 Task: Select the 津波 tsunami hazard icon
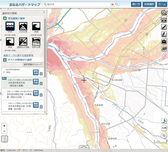tap(10, 42)
